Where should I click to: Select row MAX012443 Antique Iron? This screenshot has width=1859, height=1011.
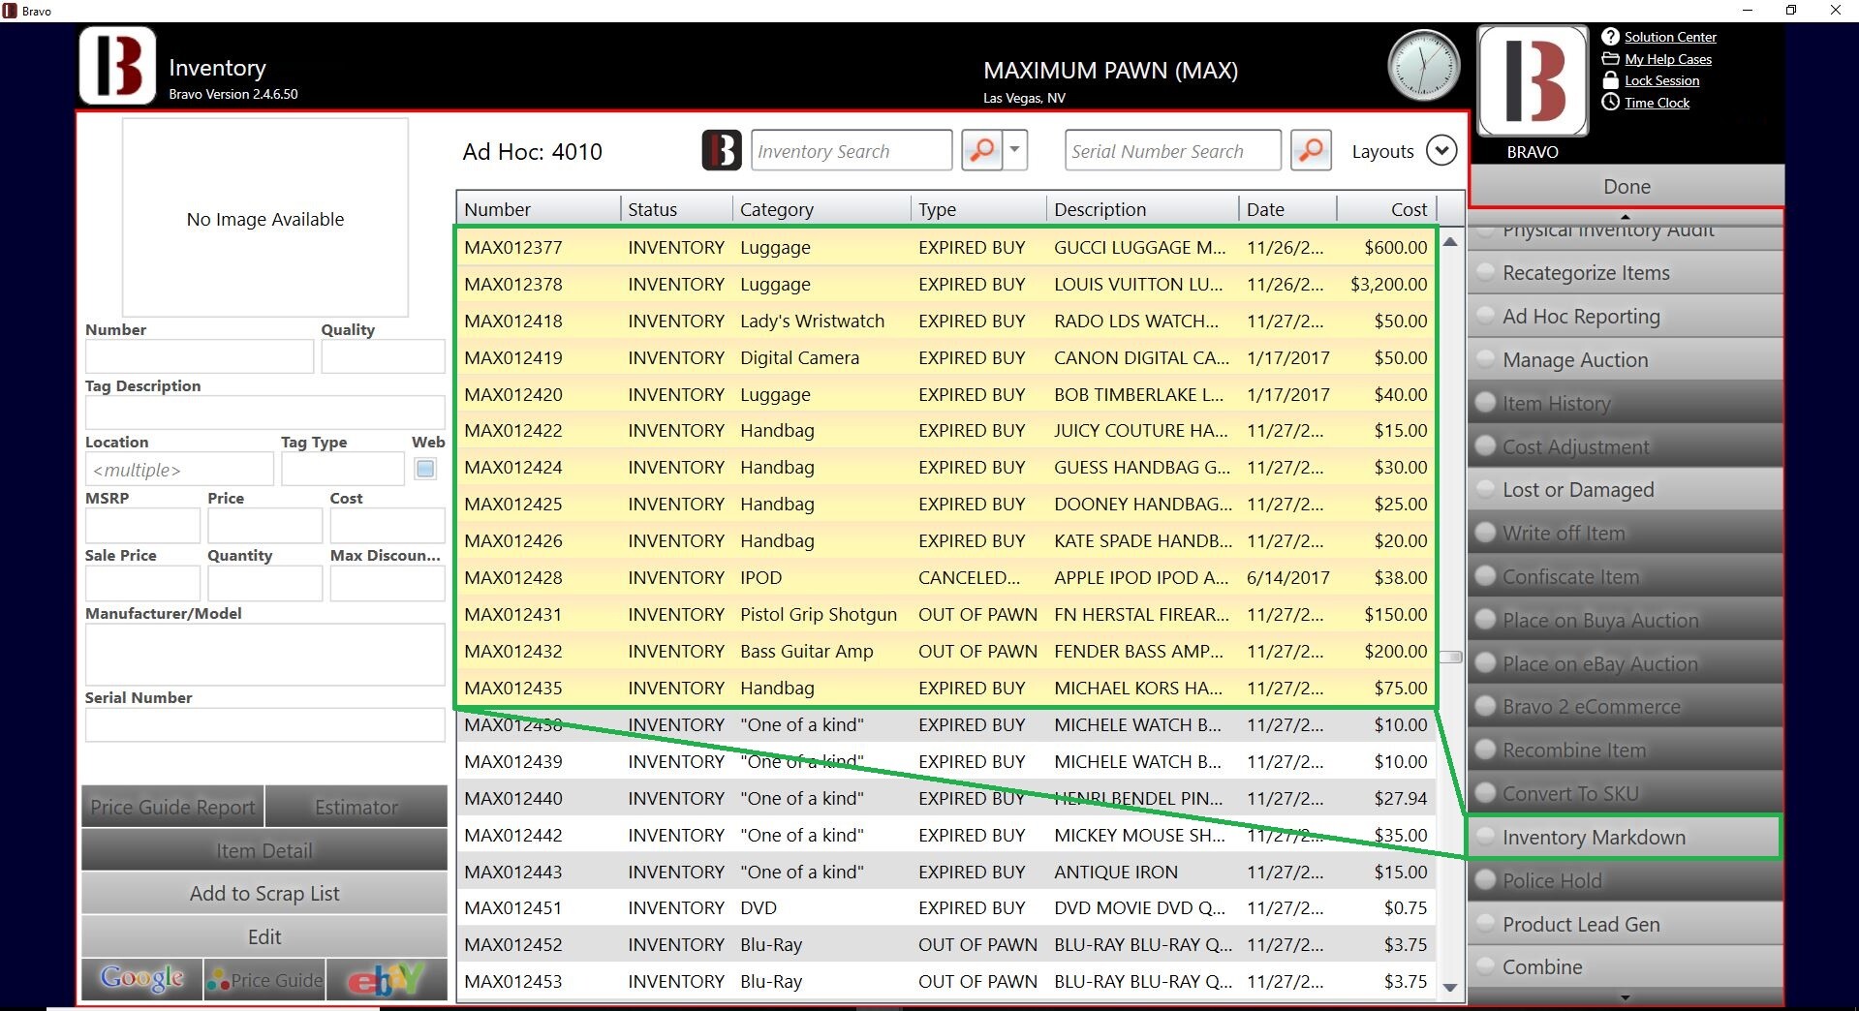coord(945,872)
